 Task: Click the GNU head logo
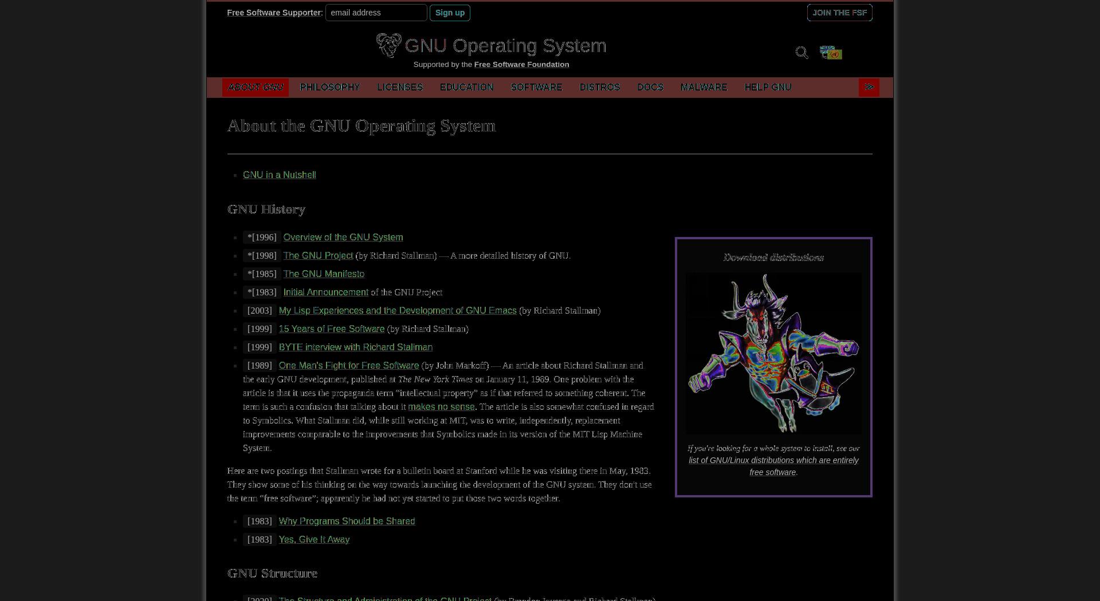tap(389, 45)
